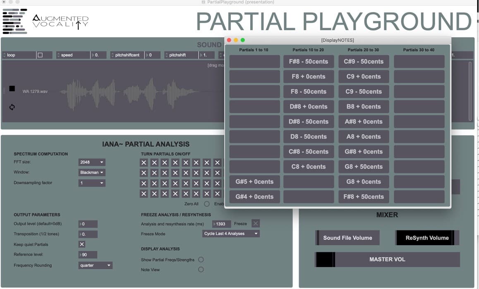Toggle the first partial in the top row
The image size is (479, 289).
pos(144,163)
